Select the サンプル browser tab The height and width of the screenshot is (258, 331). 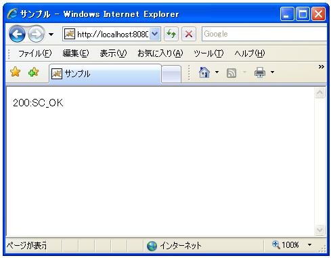pos(105,74)
